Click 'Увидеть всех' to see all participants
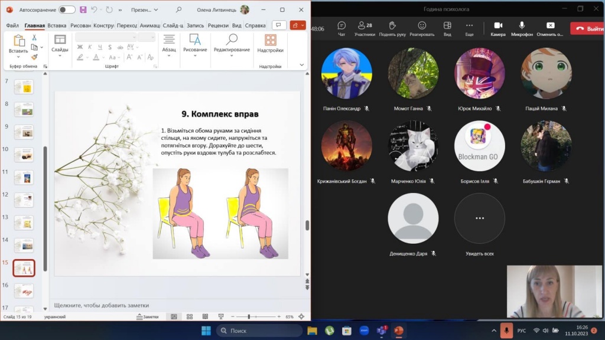 click(479, 218)
